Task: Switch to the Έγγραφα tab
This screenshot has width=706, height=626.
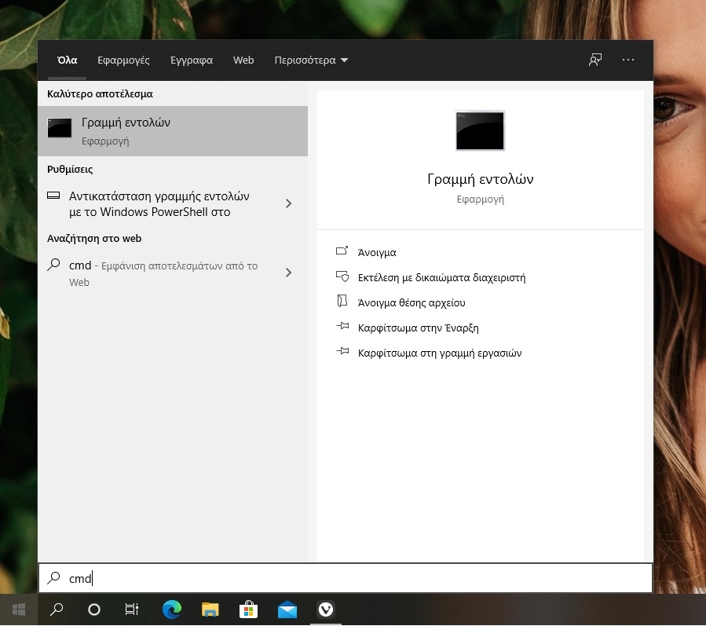Action: (x=191, y=60)
